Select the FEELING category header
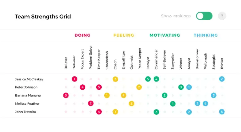This screenshot has height=132, width=241. [x=124, y=35]
